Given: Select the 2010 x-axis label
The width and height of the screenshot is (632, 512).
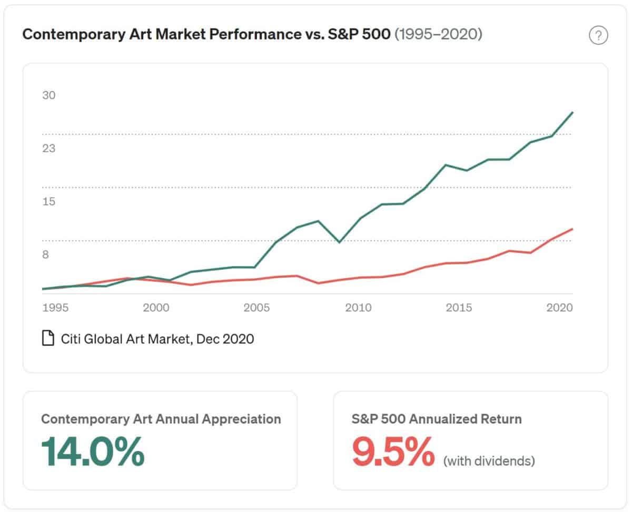Looking at the screenshot, I should coord(358,308).
